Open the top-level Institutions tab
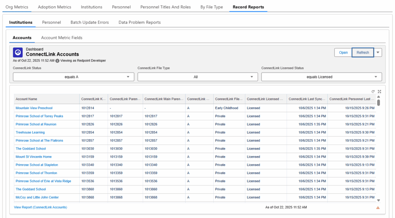395x218 pixels. (x=91, y=7)
